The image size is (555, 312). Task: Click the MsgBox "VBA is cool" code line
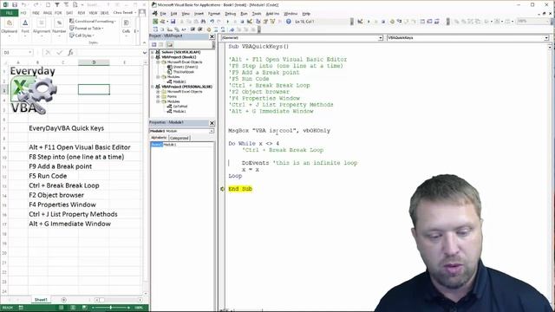pyautogui.click(x=279, y=131)
